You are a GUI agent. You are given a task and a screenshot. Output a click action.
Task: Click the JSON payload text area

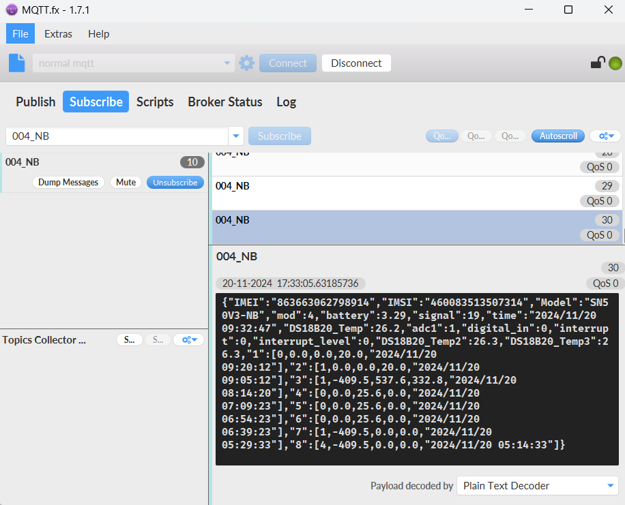pyautogui.click(x=417, y=379)
